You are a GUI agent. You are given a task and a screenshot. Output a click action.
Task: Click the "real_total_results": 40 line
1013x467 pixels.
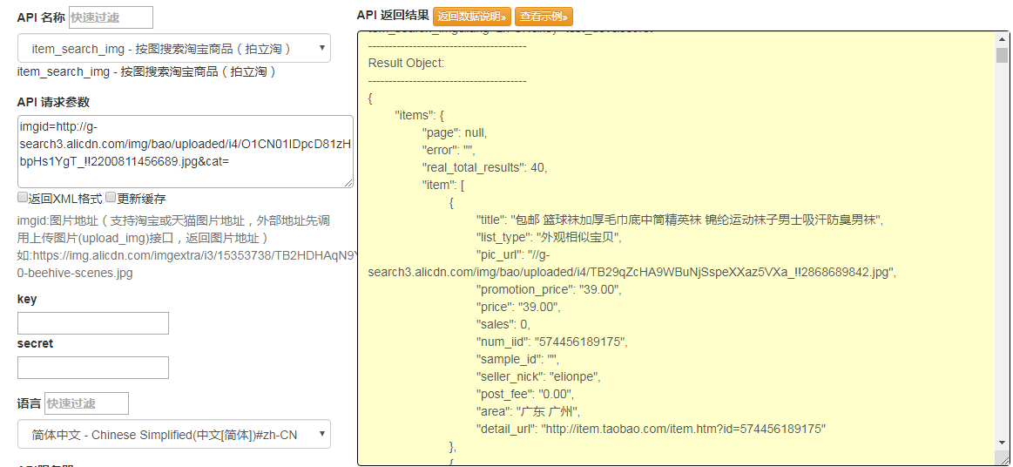[x=484, y=167]
